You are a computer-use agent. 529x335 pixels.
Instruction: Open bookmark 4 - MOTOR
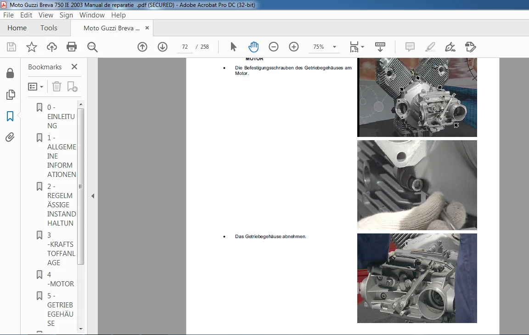[x=61, y=279]
